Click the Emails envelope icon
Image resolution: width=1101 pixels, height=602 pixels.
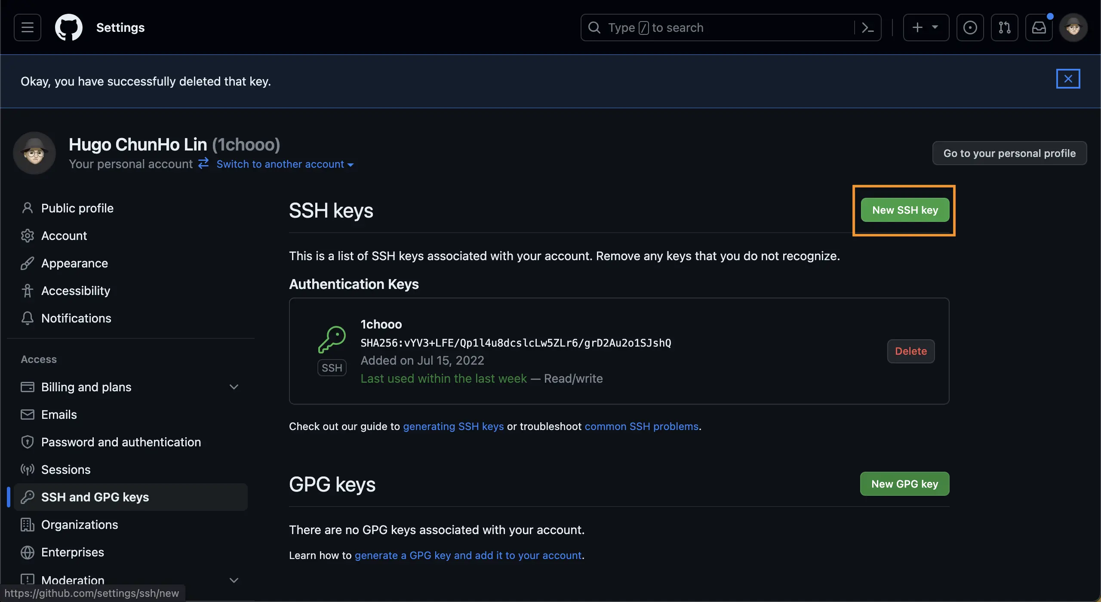(28, 415)
